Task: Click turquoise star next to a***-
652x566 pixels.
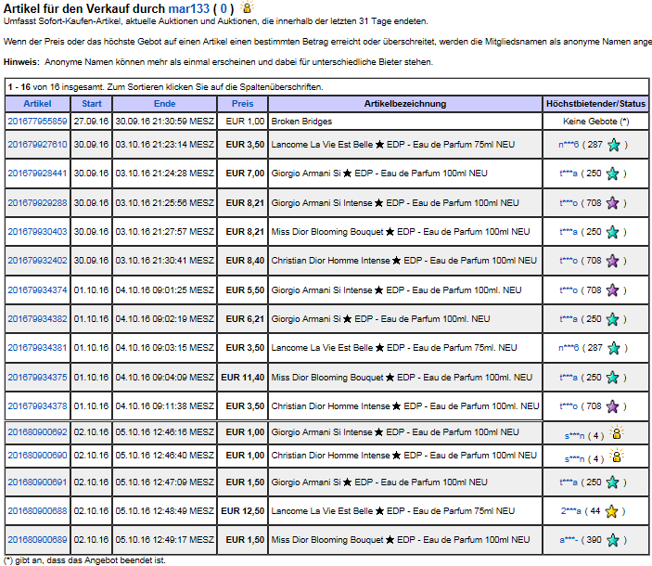Action: pyautogui.click(x=612, y=540)
